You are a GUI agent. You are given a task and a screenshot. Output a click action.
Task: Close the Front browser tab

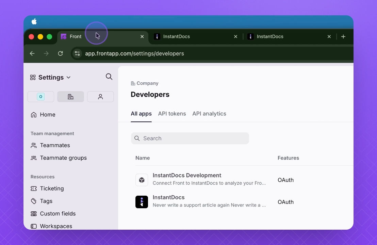pos(142,36)
